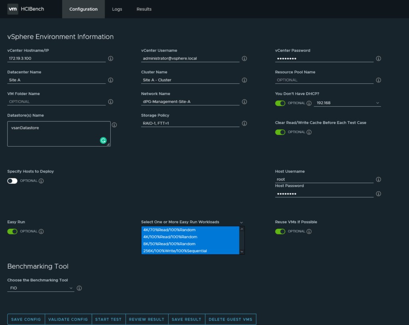Focus the Network Name field
409x325 pixels.
click(x=190, y=102)
